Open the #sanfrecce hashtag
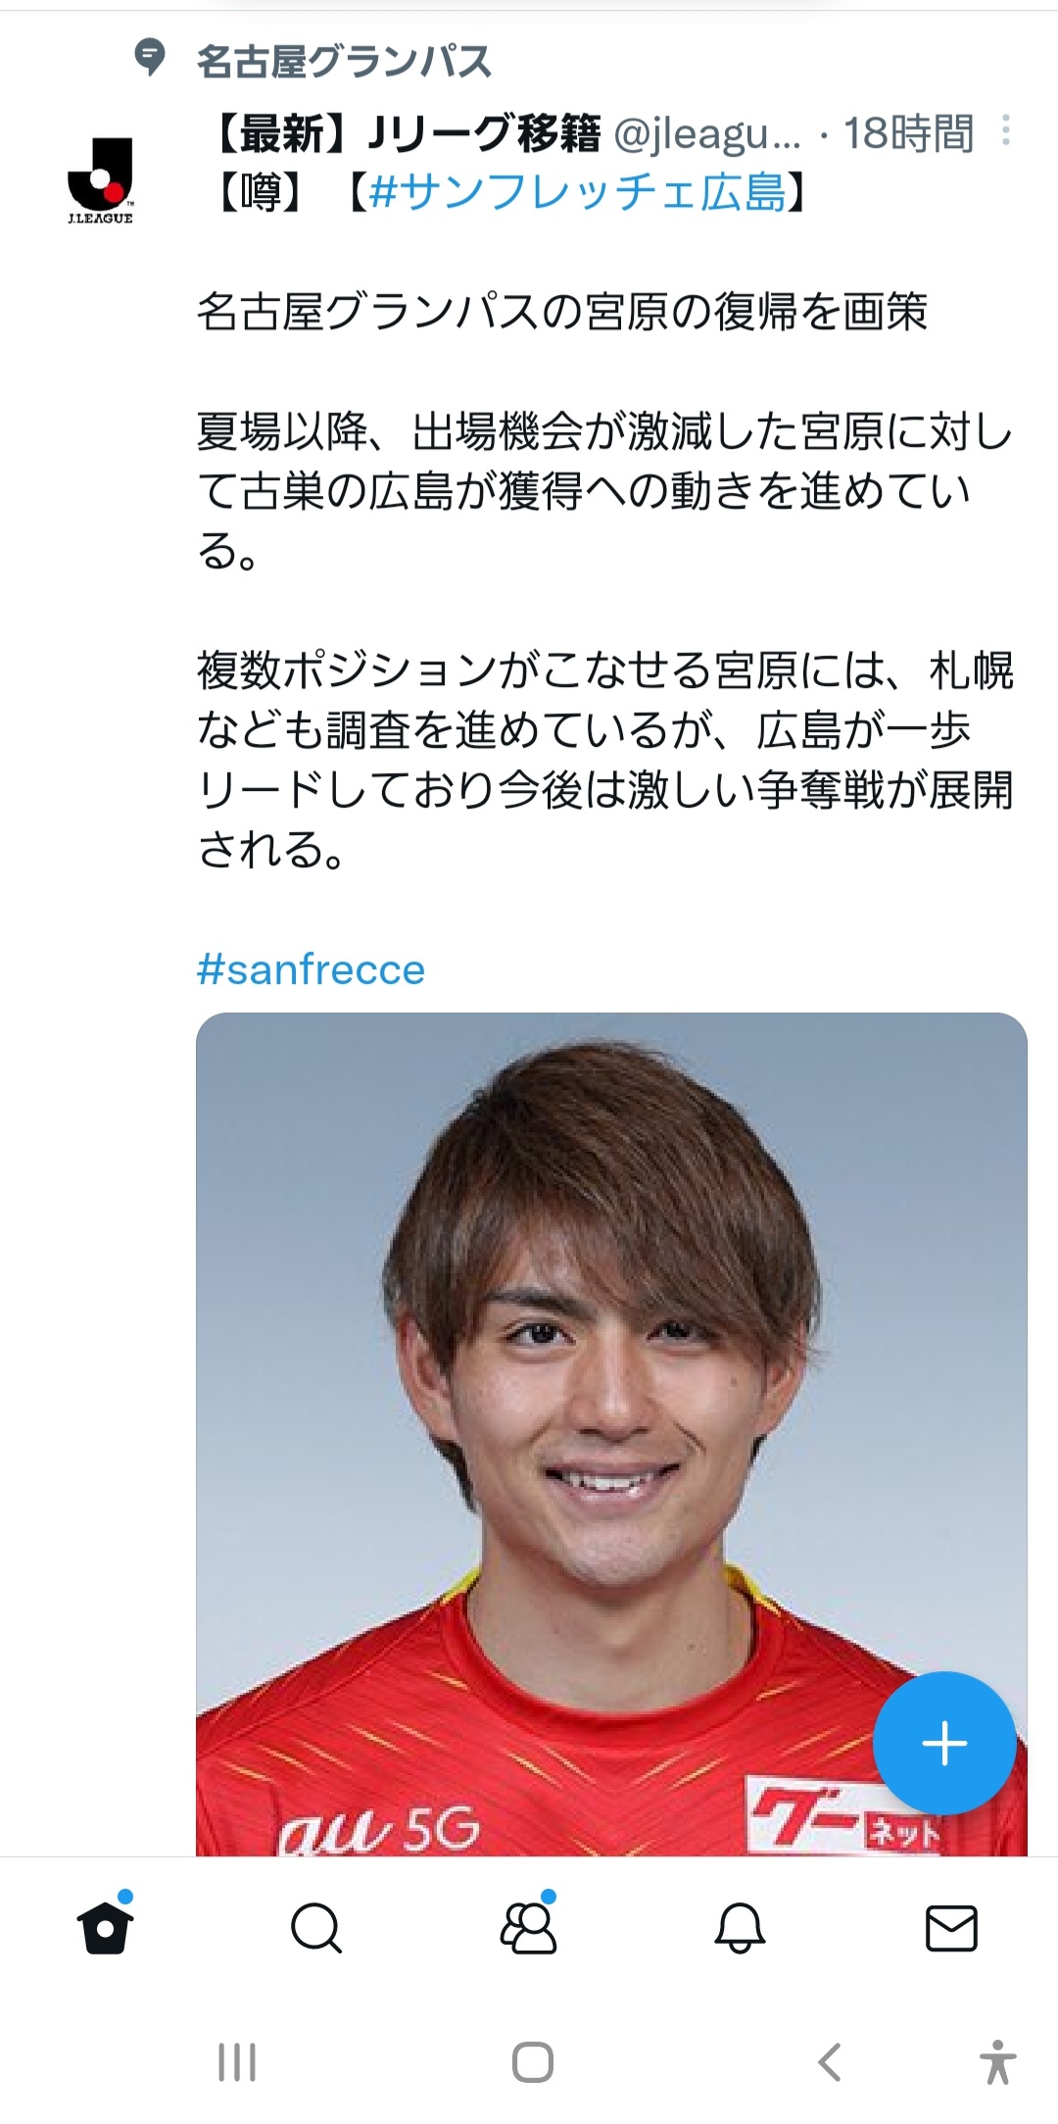 [x=311, y=969]
